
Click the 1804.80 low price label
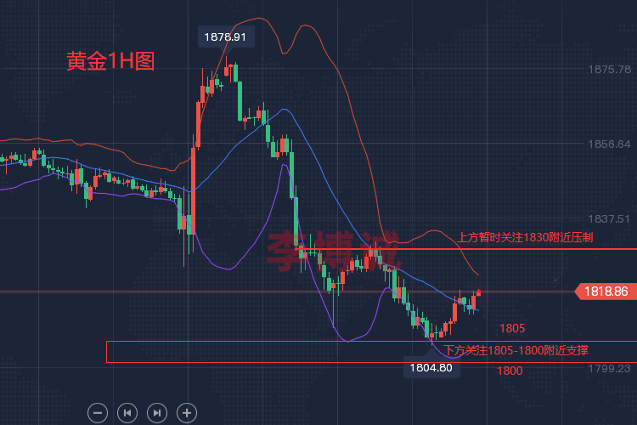click(x=431, y=368)
